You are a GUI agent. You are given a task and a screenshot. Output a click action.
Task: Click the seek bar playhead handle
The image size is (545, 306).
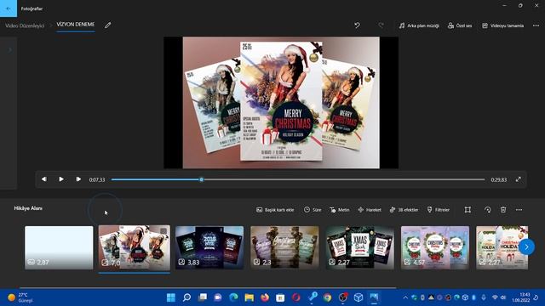(201, 179)
